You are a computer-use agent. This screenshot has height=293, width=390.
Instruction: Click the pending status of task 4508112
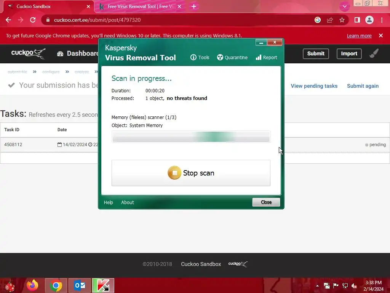tap(375, 145)
